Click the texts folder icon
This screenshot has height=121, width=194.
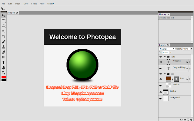168,57
